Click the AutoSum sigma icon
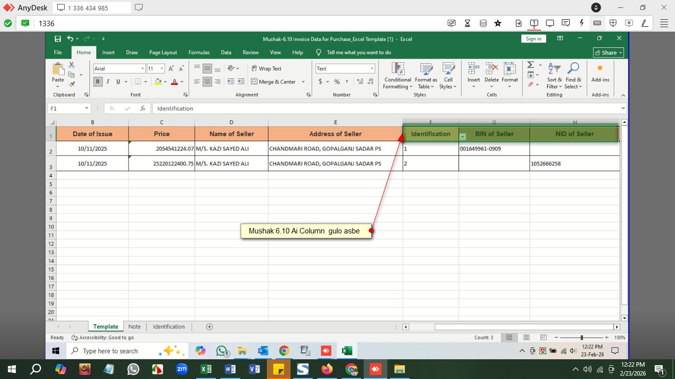675x379 pixels. tap(530, 65)
